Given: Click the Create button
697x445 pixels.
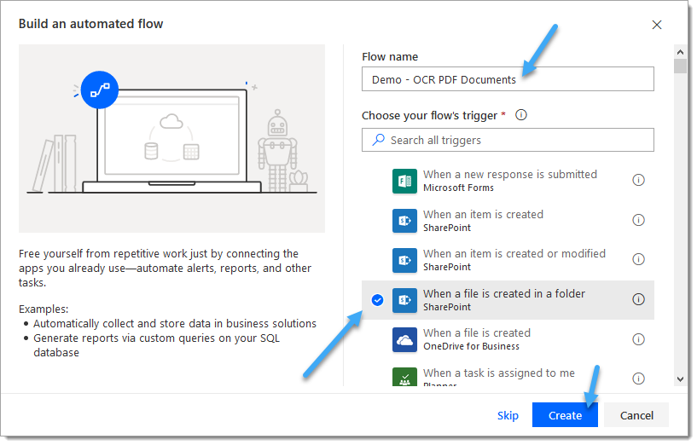Looking at the screenshot, I should 565,415.
